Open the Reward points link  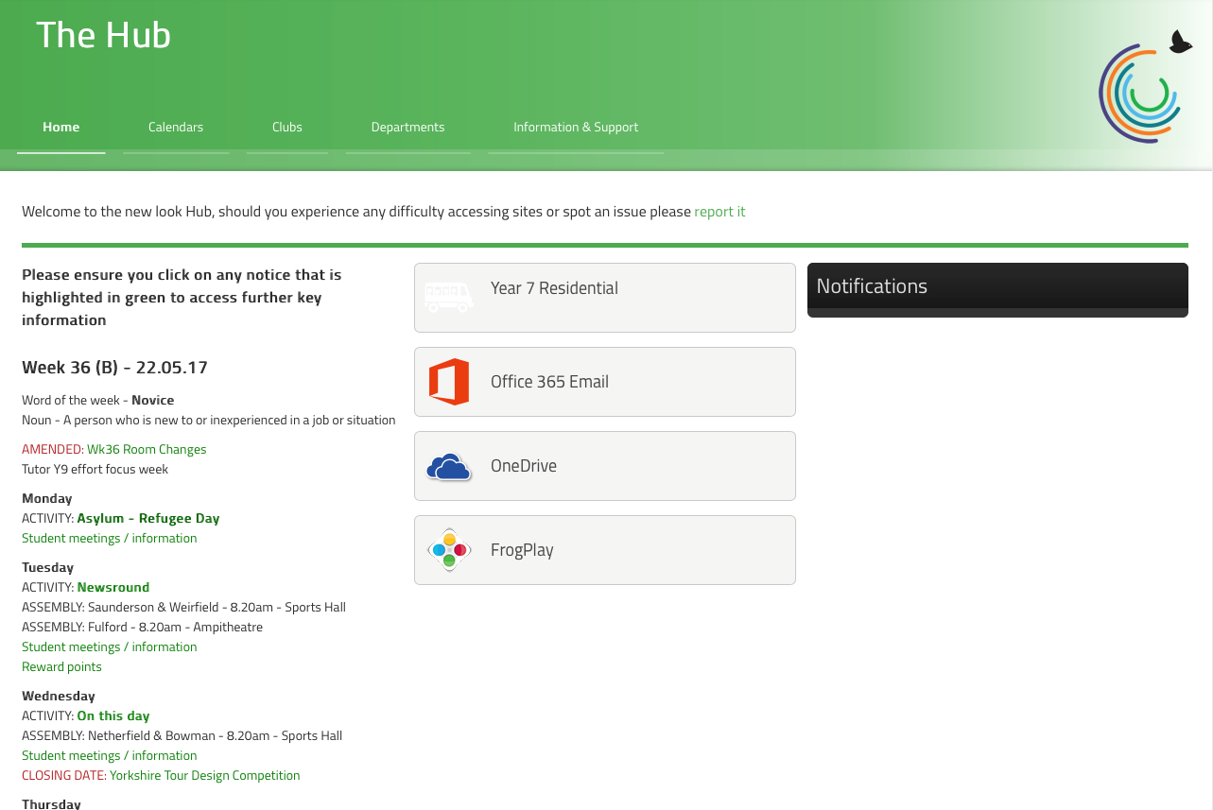[61, 667]
